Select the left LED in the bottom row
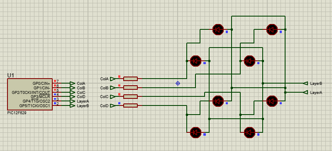 point(195,132)
